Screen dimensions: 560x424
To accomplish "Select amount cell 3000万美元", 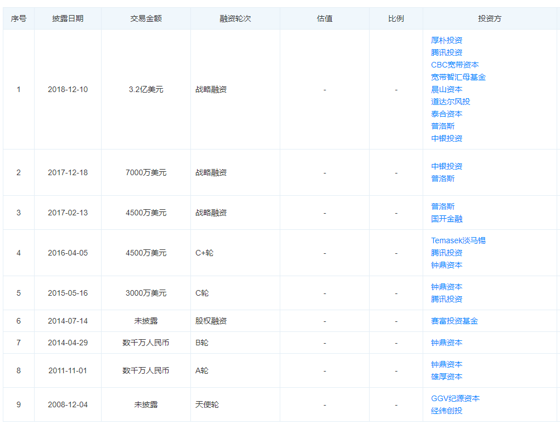I will 146,293.
